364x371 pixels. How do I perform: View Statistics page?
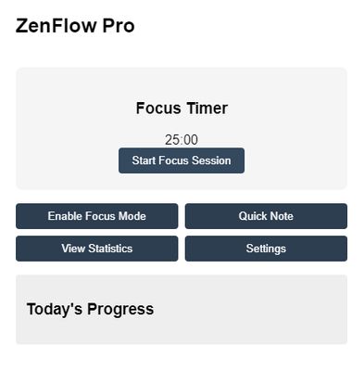click(97, 249)
